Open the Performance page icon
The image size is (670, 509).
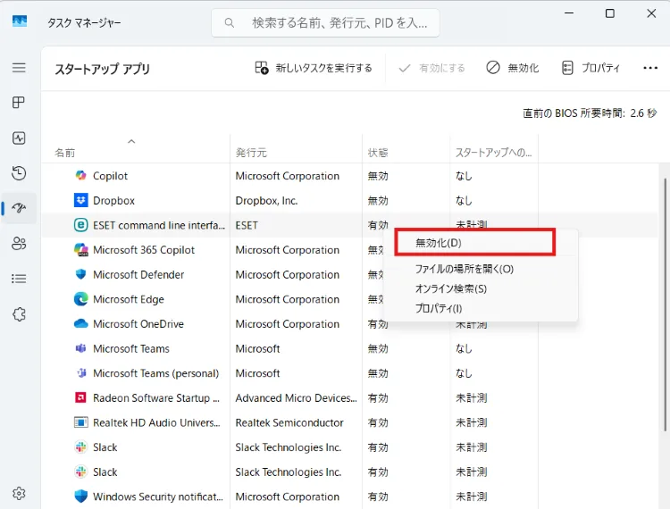(19, 138)
